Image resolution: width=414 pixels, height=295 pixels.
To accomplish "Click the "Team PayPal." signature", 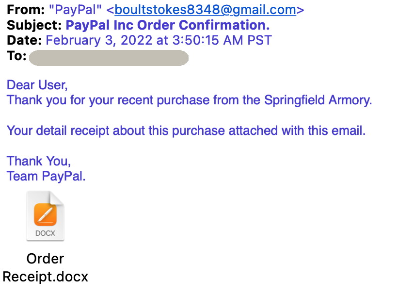I will (x=46, y=176).
